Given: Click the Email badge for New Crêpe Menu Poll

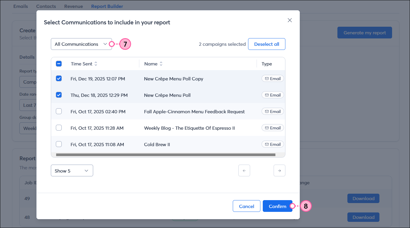Looking at the screenshot, I should 272,95.
